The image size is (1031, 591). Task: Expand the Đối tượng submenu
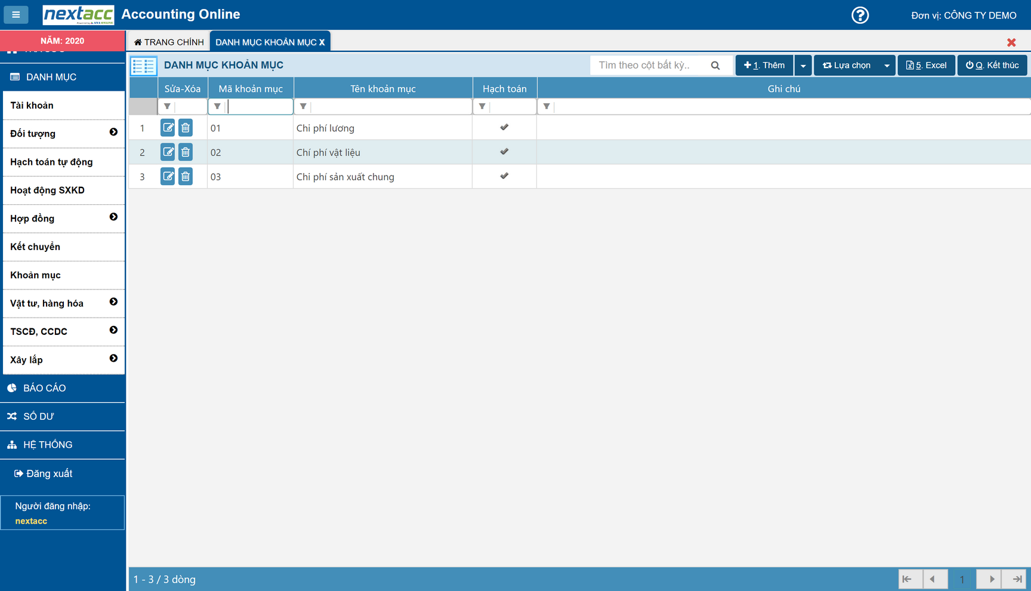click(x=113, y=133)
